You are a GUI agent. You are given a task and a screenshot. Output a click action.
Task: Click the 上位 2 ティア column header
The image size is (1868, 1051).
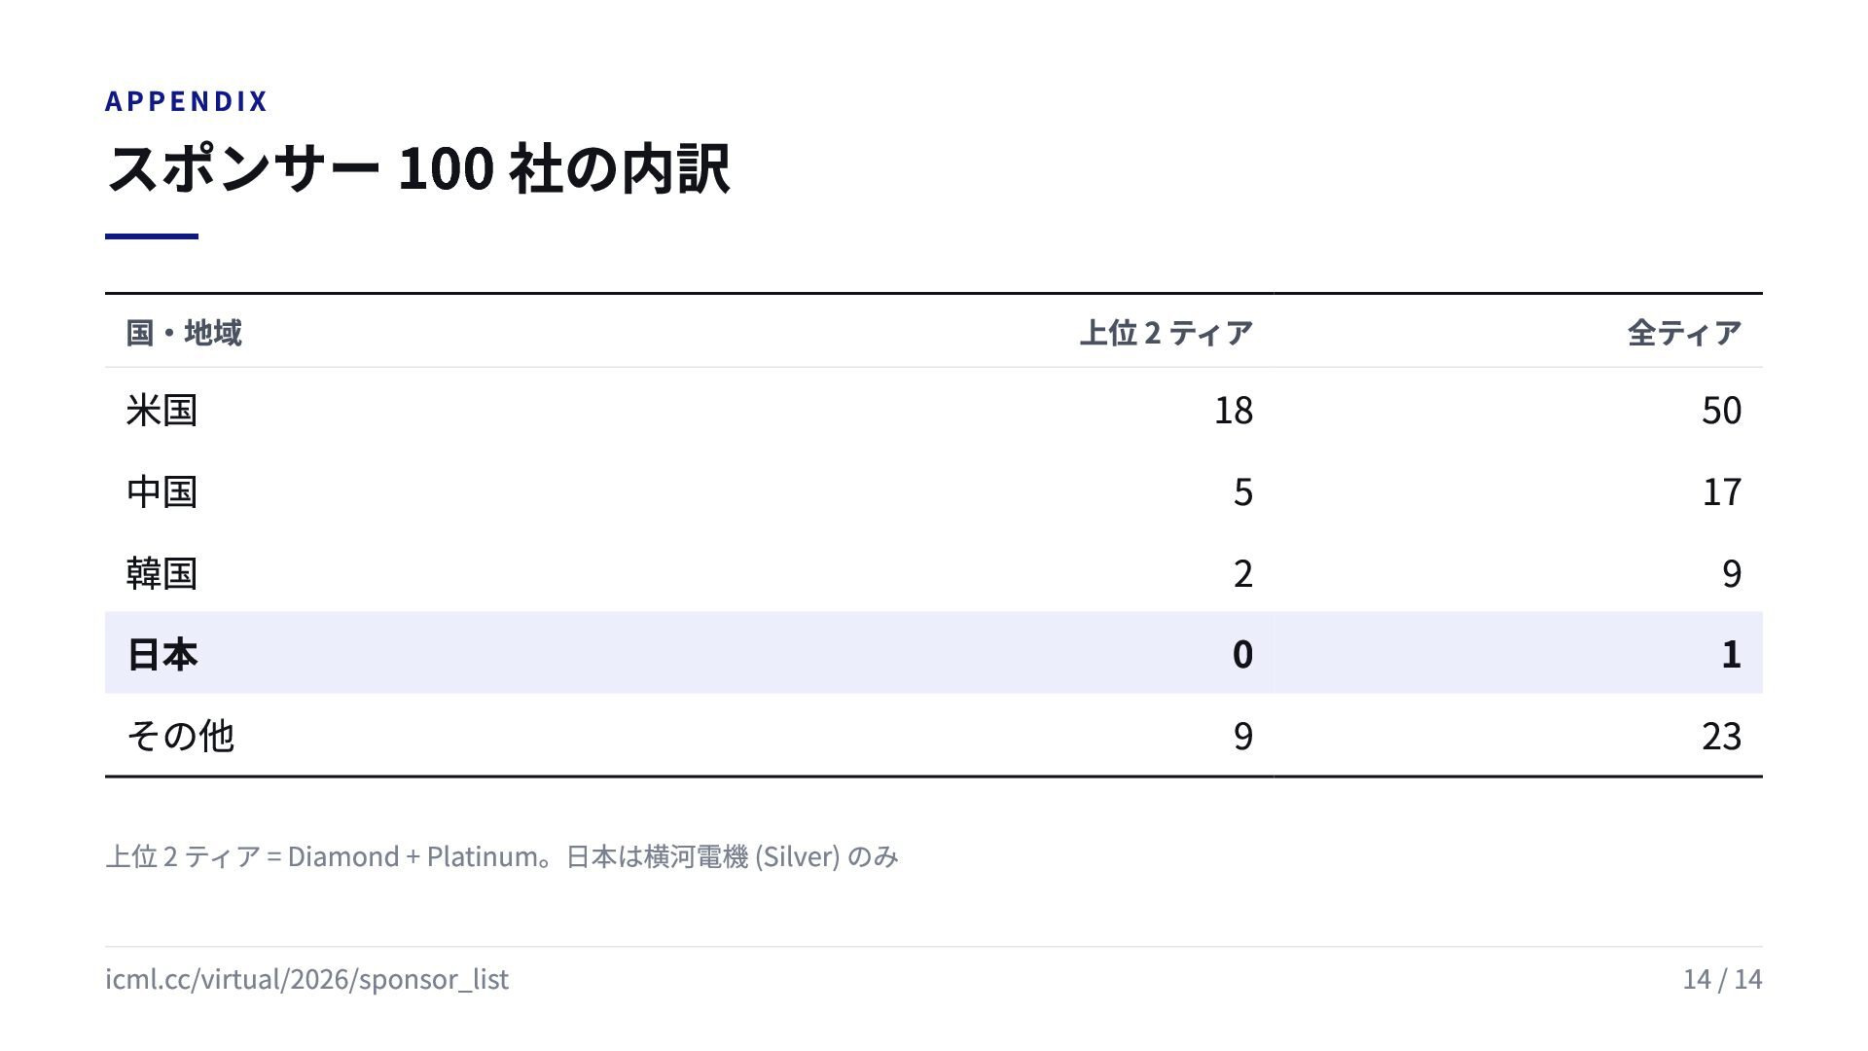pos(1166,333)
